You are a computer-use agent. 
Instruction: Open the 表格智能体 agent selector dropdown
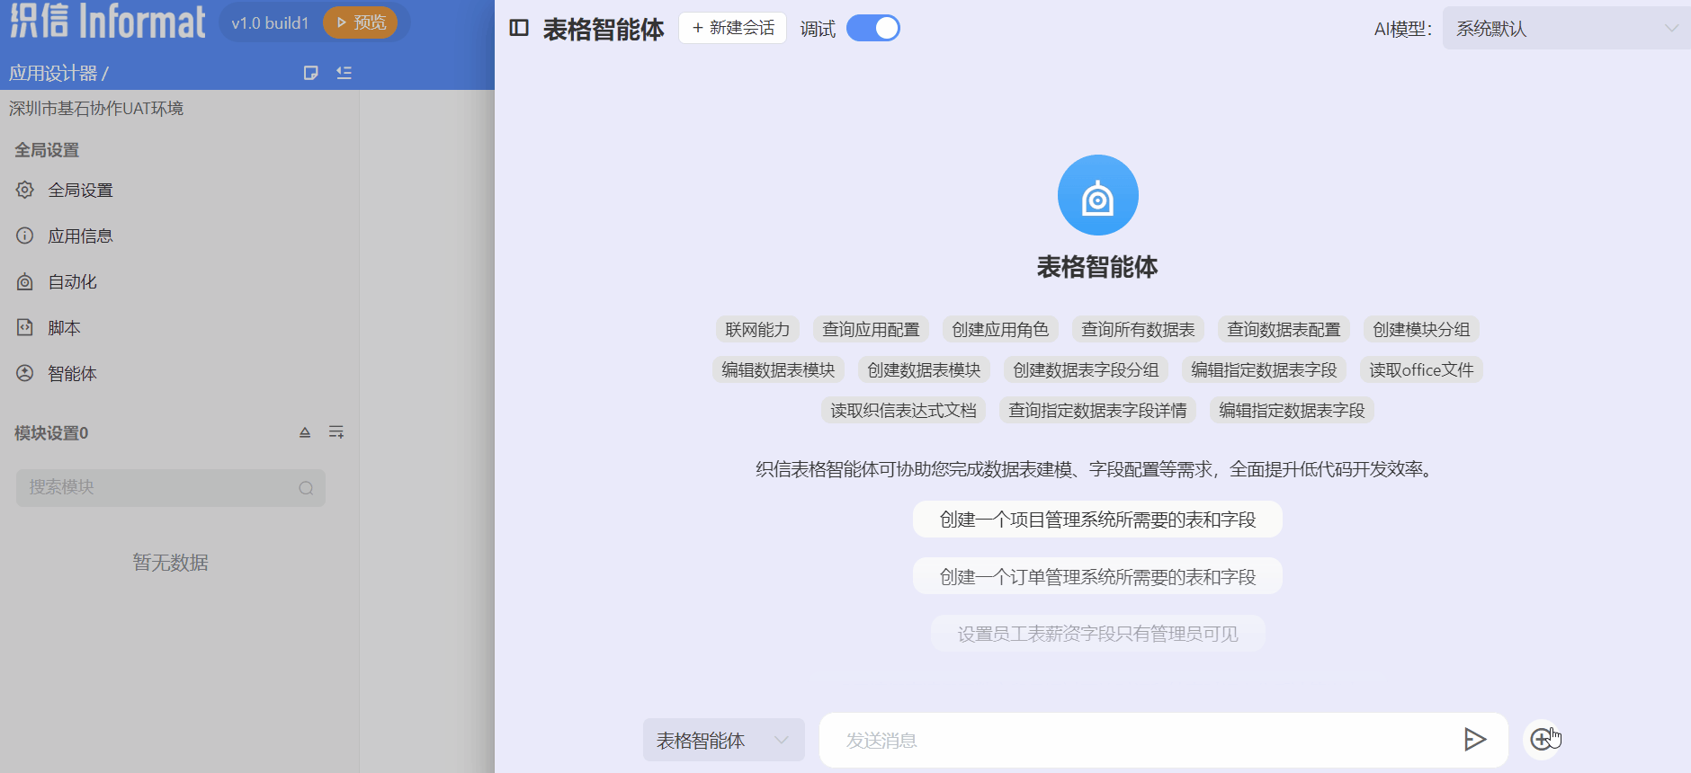click(723, 740)
